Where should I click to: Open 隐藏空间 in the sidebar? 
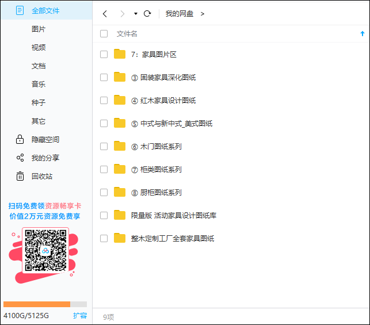[x=46, y=139]
